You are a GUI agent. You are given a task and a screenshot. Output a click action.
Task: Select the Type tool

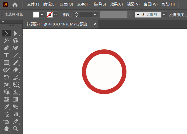tap(6, 55)
